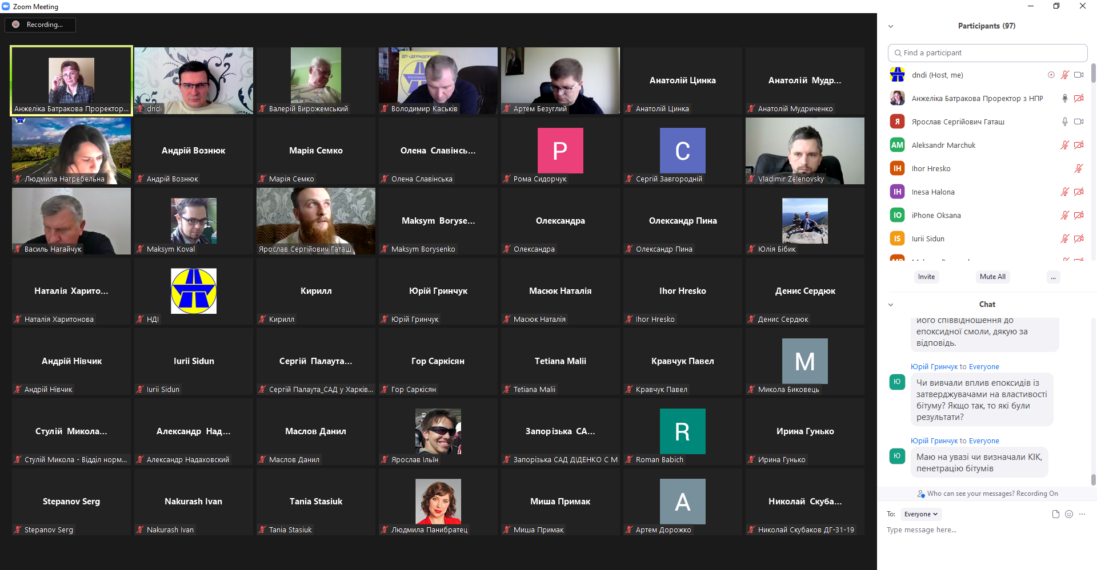This screenshot has height=570, width=1097.
Task: Collapse the Participants panel with its chevron
Action: click(890, 26)
